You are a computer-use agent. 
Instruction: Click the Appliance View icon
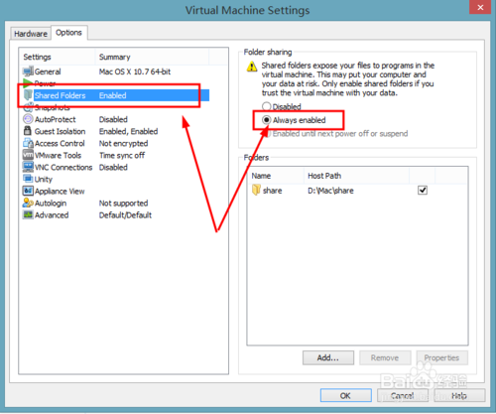coord(28,191)
